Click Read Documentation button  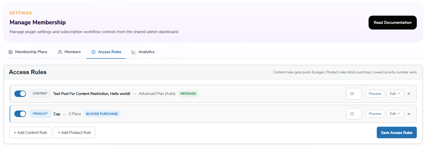(392, 23)
